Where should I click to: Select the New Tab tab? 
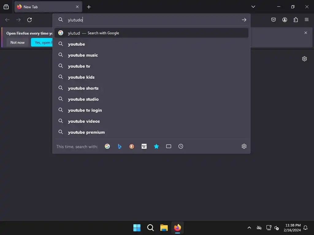48,7
